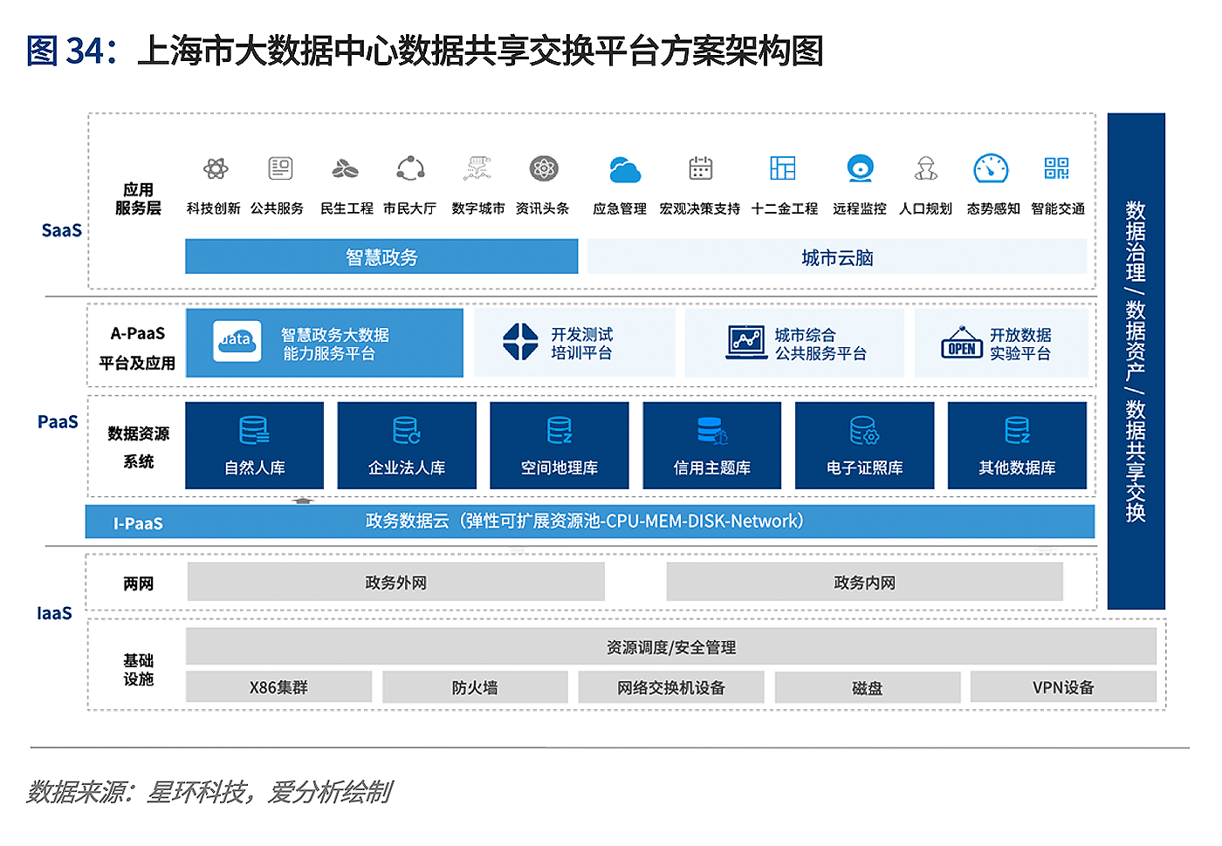
Task: Click the 政务外网 box
Action: click(x=396, y=582)
